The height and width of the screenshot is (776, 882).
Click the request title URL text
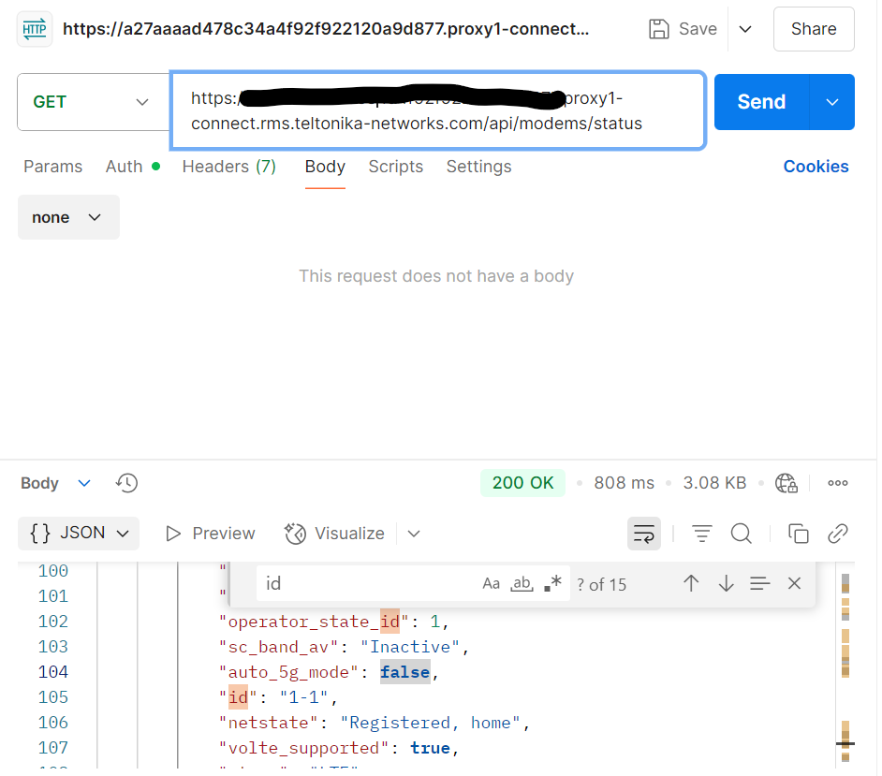tap(326, 29)
